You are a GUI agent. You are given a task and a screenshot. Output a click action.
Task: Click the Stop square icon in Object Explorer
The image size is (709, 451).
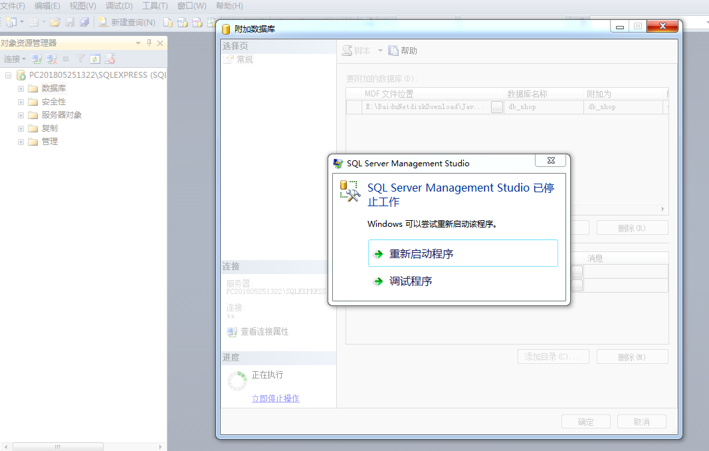click(x=66, y=59)
